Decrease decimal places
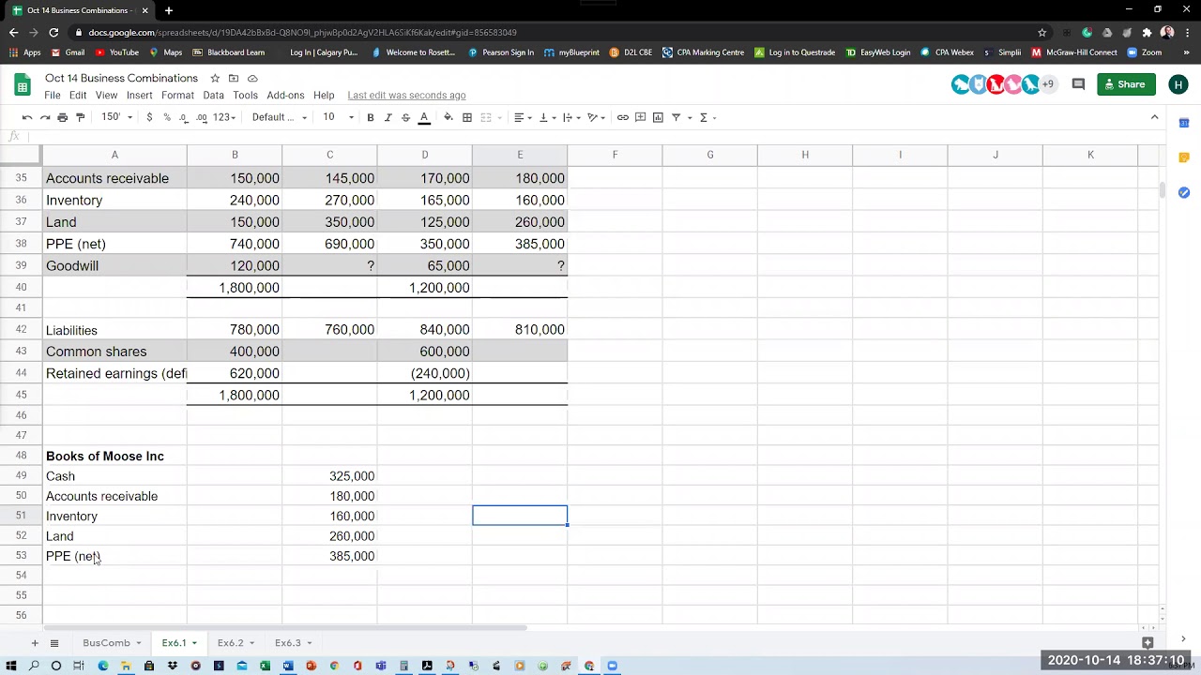The width and height of the screenshot is (1201, 675). pos(184,117)
